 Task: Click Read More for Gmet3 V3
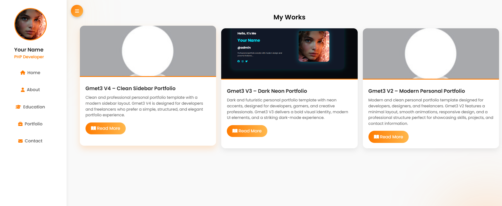tap(247, 131)
